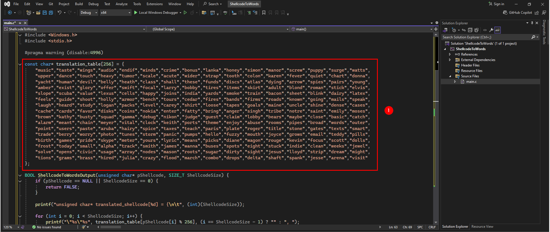Screen dimensions: 550x232
Task: Click the editor's vertical scrollbar thumb
Action: (x=436, y=54)
